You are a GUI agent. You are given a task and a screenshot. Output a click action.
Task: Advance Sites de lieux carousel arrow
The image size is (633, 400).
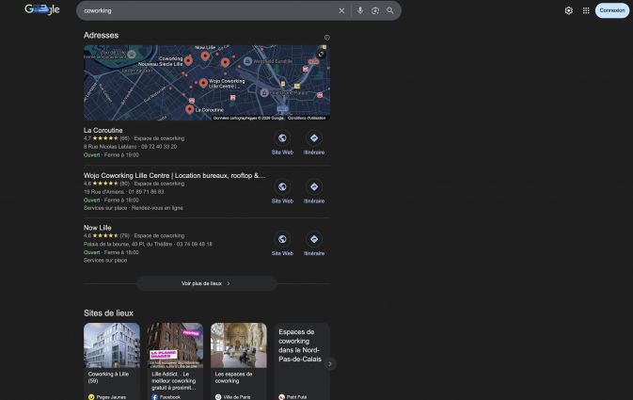point(330,364)
